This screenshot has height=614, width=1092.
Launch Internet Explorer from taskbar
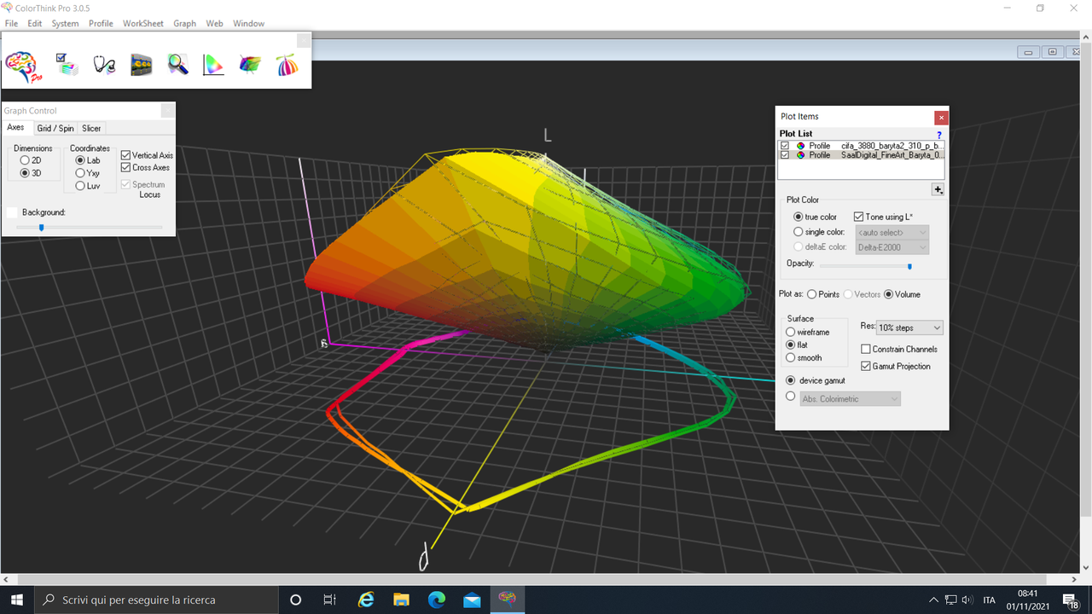366,600
